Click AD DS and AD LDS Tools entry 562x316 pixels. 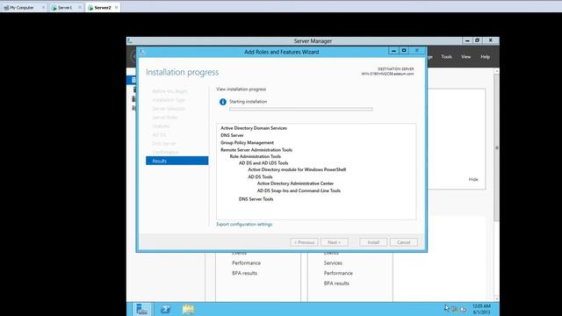[x=263, y=163]
